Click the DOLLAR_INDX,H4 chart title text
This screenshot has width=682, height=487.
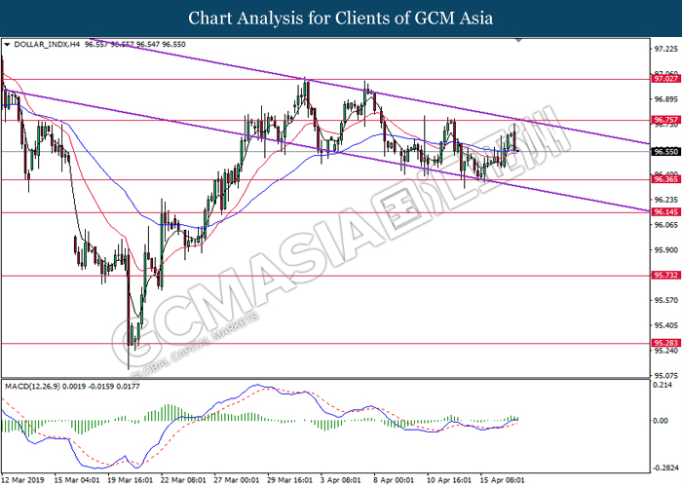click(x=47, y=45)
